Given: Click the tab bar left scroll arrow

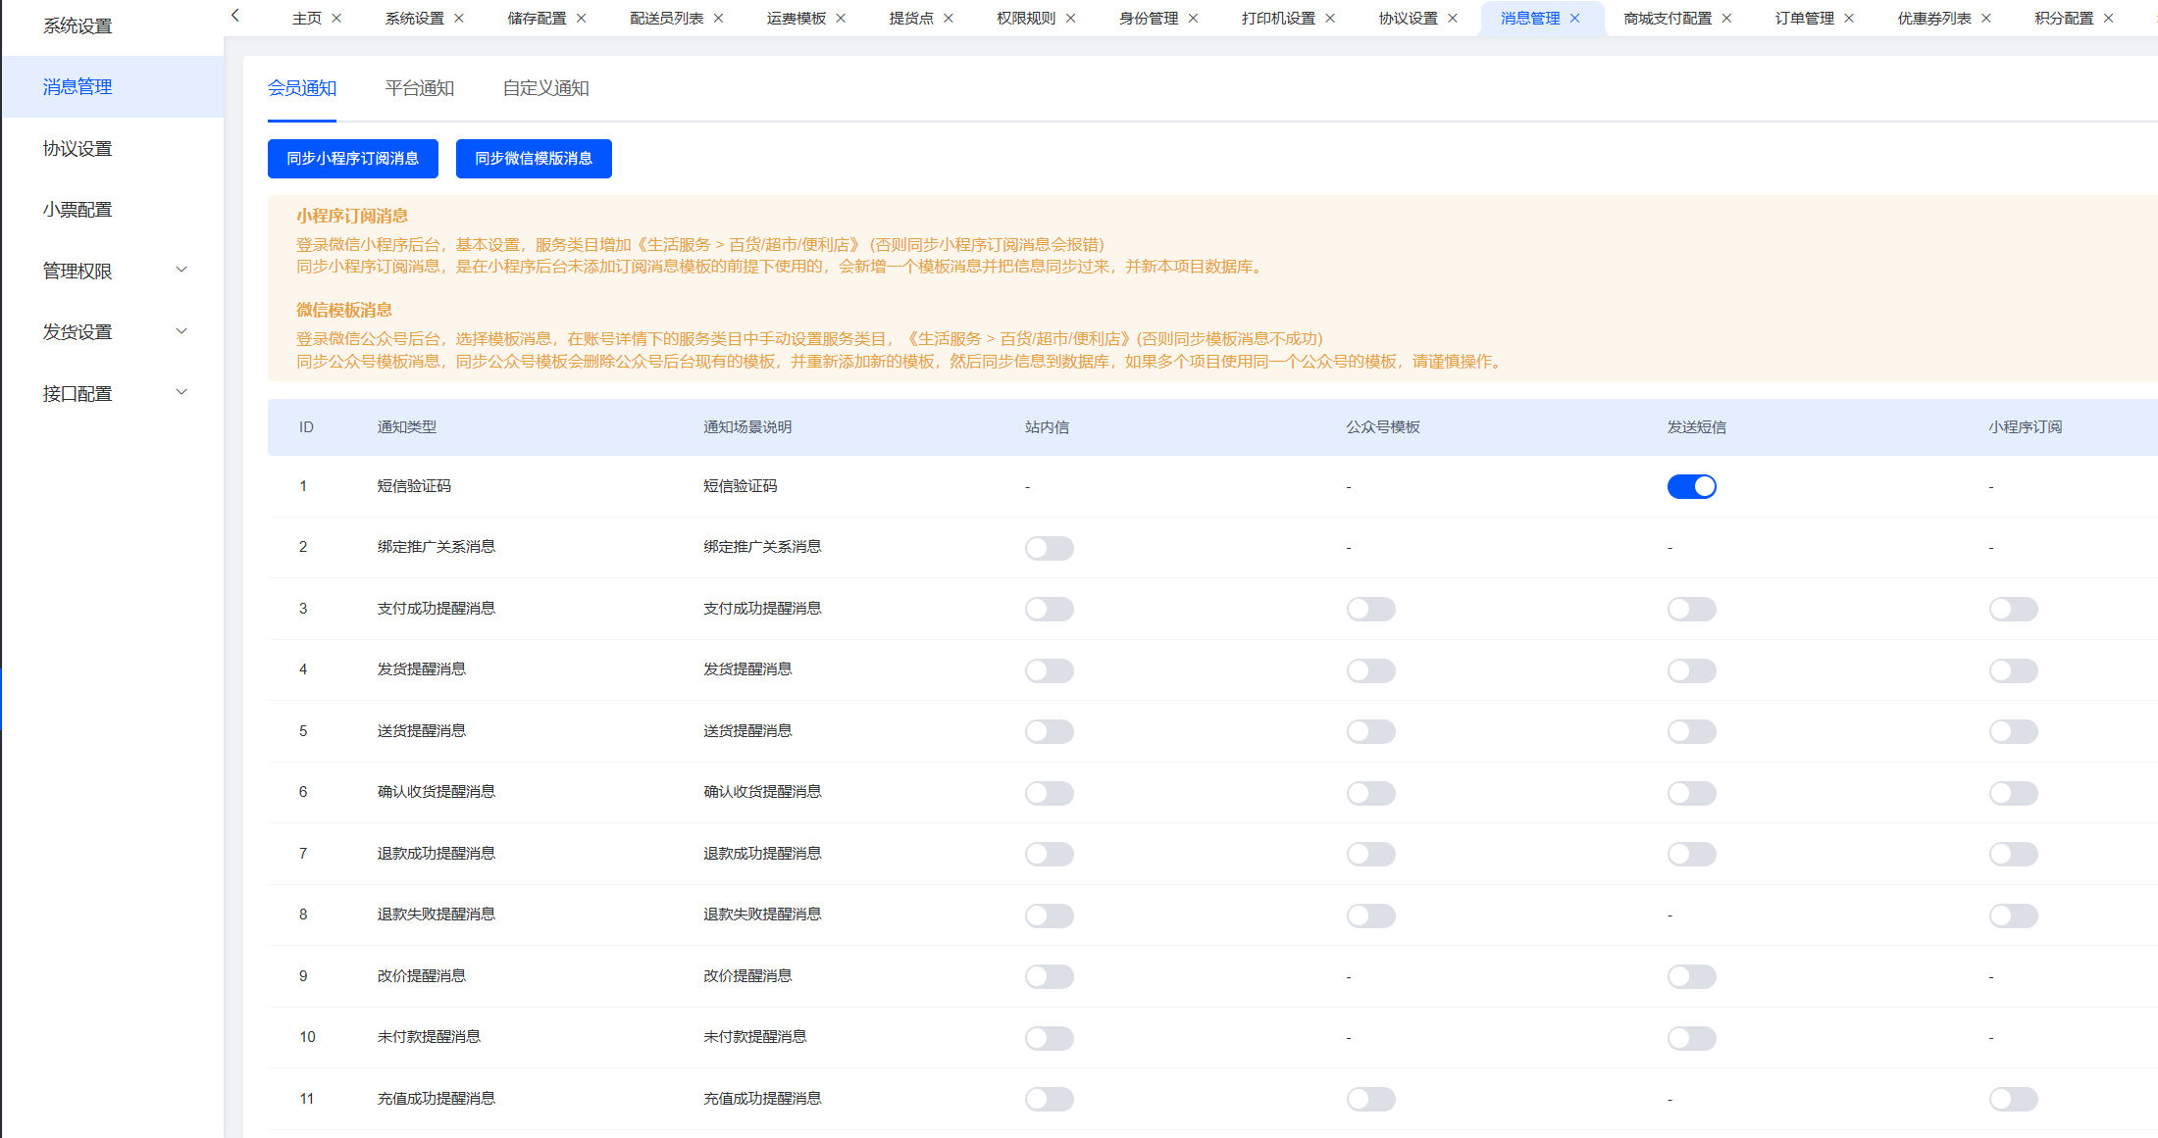Looking at the screenshot, I should [x=235, y=16].
